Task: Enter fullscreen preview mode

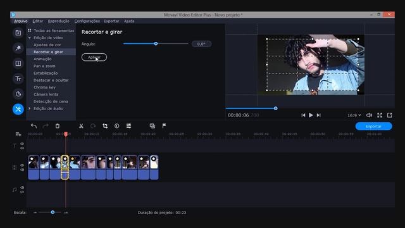Action: [380, 115]
